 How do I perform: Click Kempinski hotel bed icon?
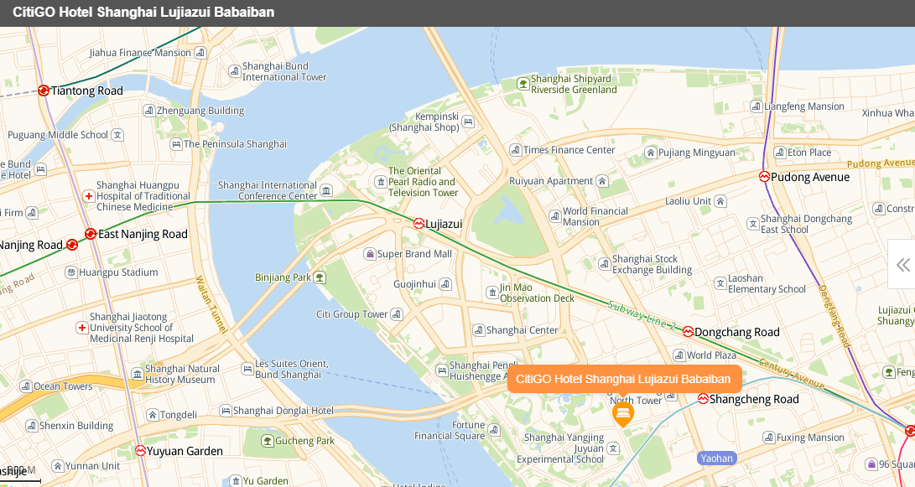click(x=468, y=122)
